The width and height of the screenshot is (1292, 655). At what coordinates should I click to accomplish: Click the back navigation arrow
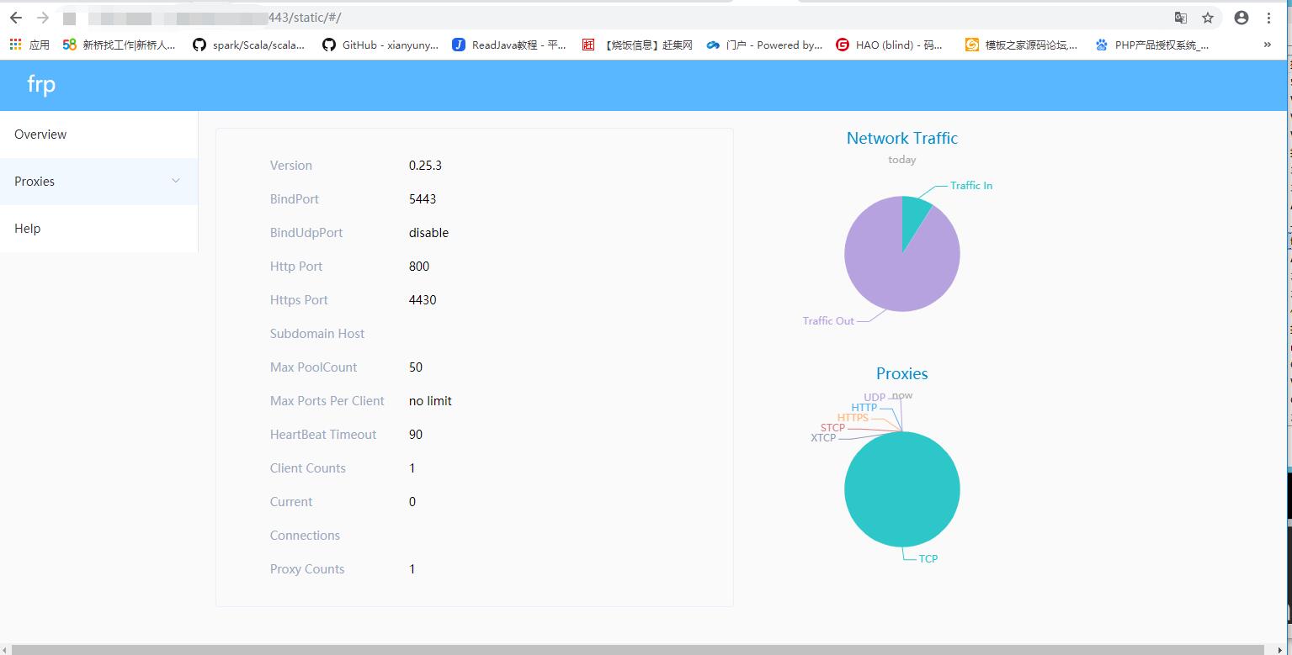pos(17,17)
